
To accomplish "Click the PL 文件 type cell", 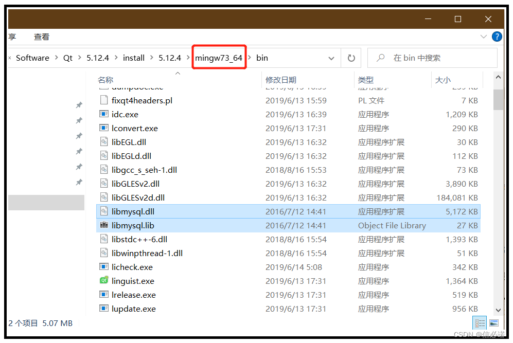I will pyautogui.click(x=372, y=100).
